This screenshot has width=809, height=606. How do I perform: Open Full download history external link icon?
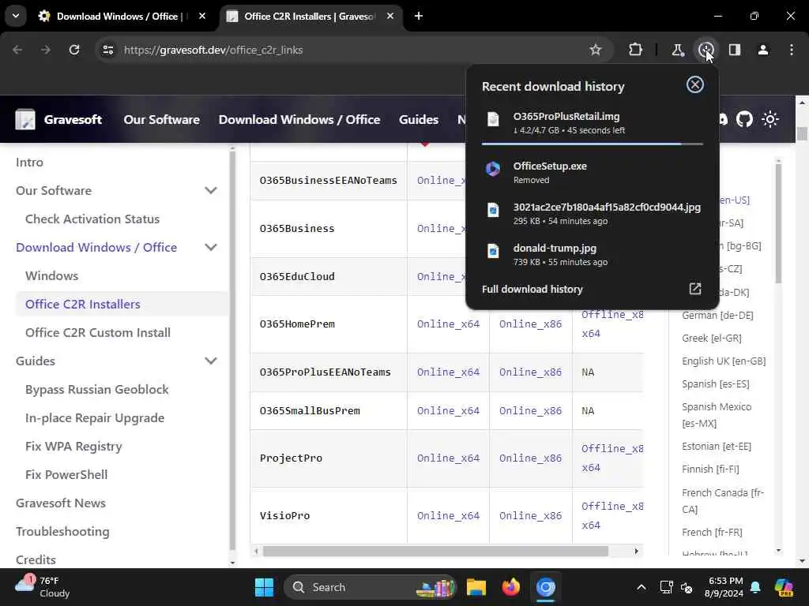click(695, 289)
